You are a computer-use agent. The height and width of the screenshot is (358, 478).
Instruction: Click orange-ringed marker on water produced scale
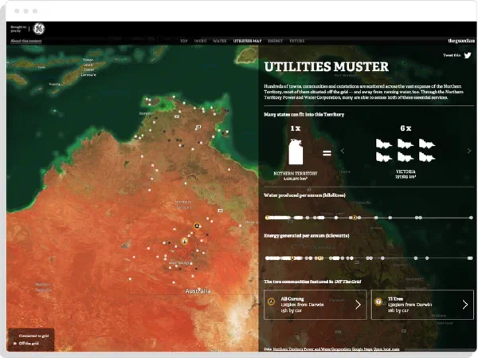coord(355,218)
